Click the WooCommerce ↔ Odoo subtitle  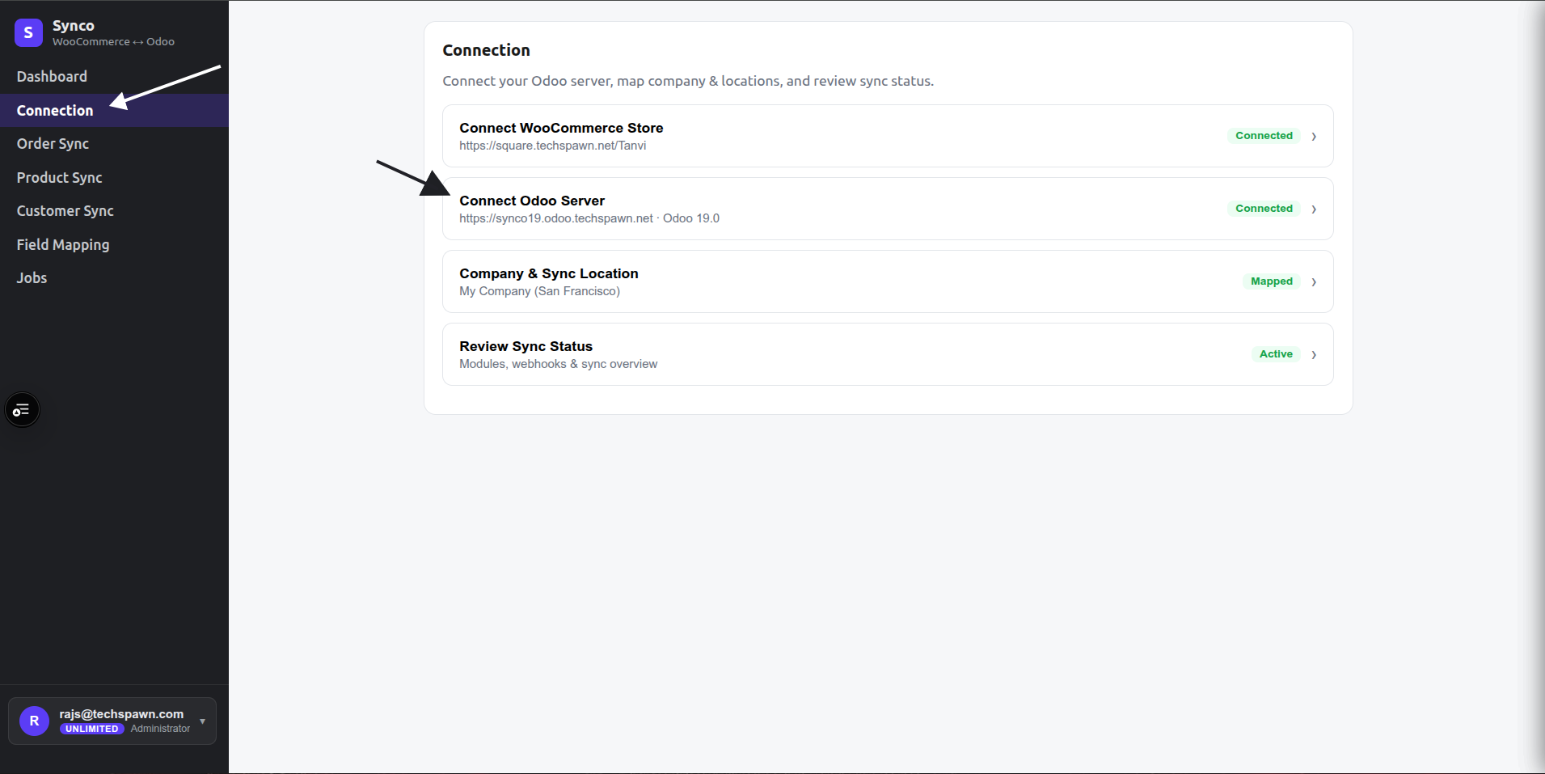click(113, 42)
